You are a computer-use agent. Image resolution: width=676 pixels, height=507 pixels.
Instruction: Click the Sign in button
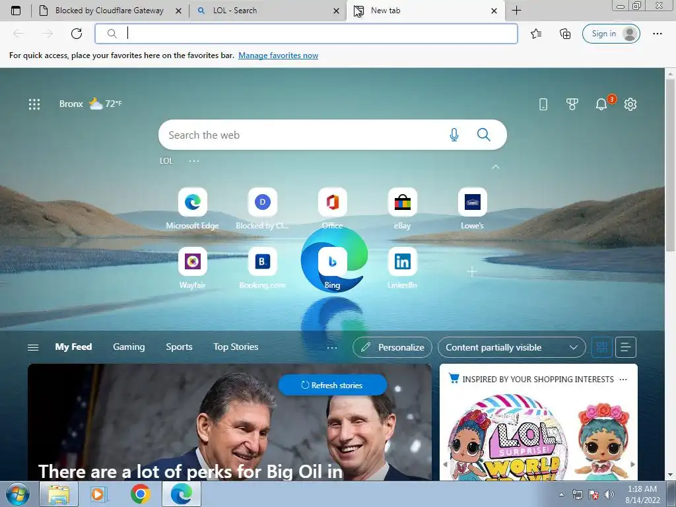611,34
